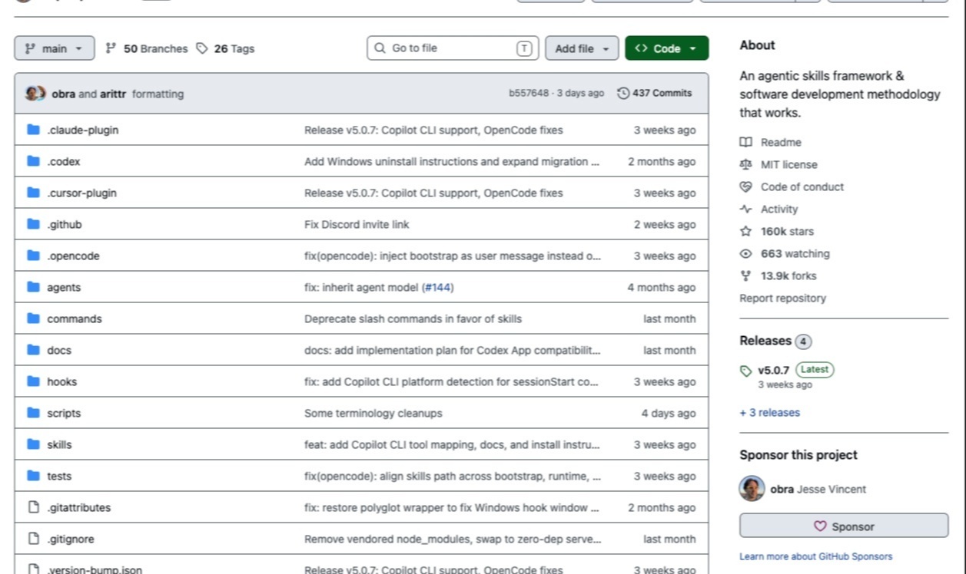Open the commit message 'Fix Discord invite link'
Screen dimensions: 966x574
(357, 224)
